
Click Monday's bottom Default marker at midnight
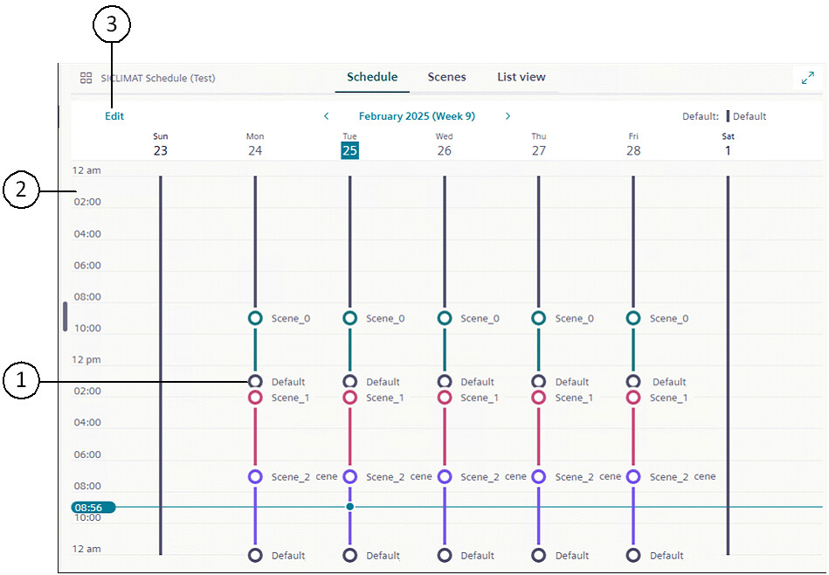255,555
